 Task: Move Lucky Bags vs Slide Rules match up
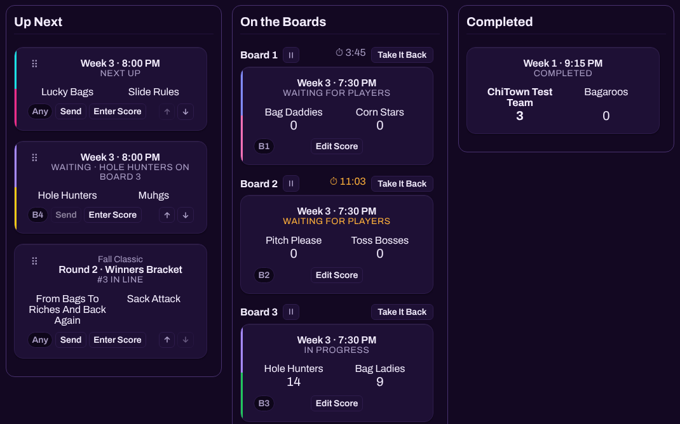tap(167, 112)
